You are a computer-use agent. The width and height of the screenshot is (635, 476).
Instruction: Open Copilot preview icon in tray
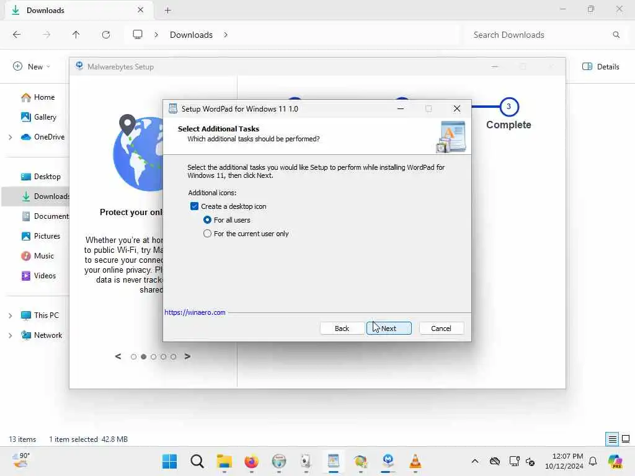coord(615,461)
